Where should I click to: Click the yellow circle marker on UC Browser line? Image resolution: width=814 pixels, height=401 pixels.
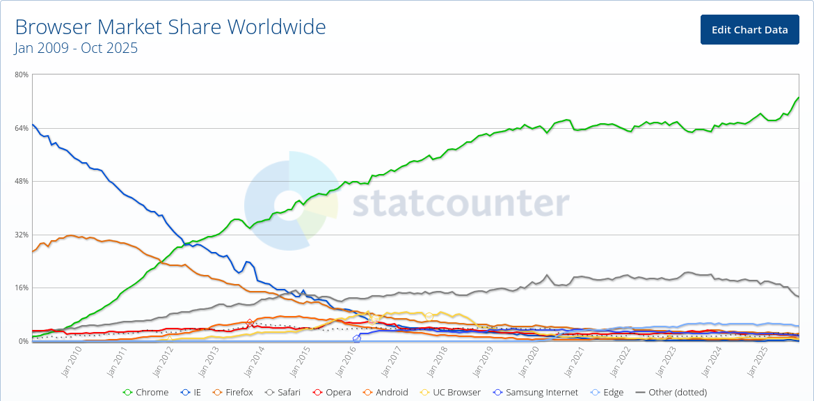pos(429,317)
